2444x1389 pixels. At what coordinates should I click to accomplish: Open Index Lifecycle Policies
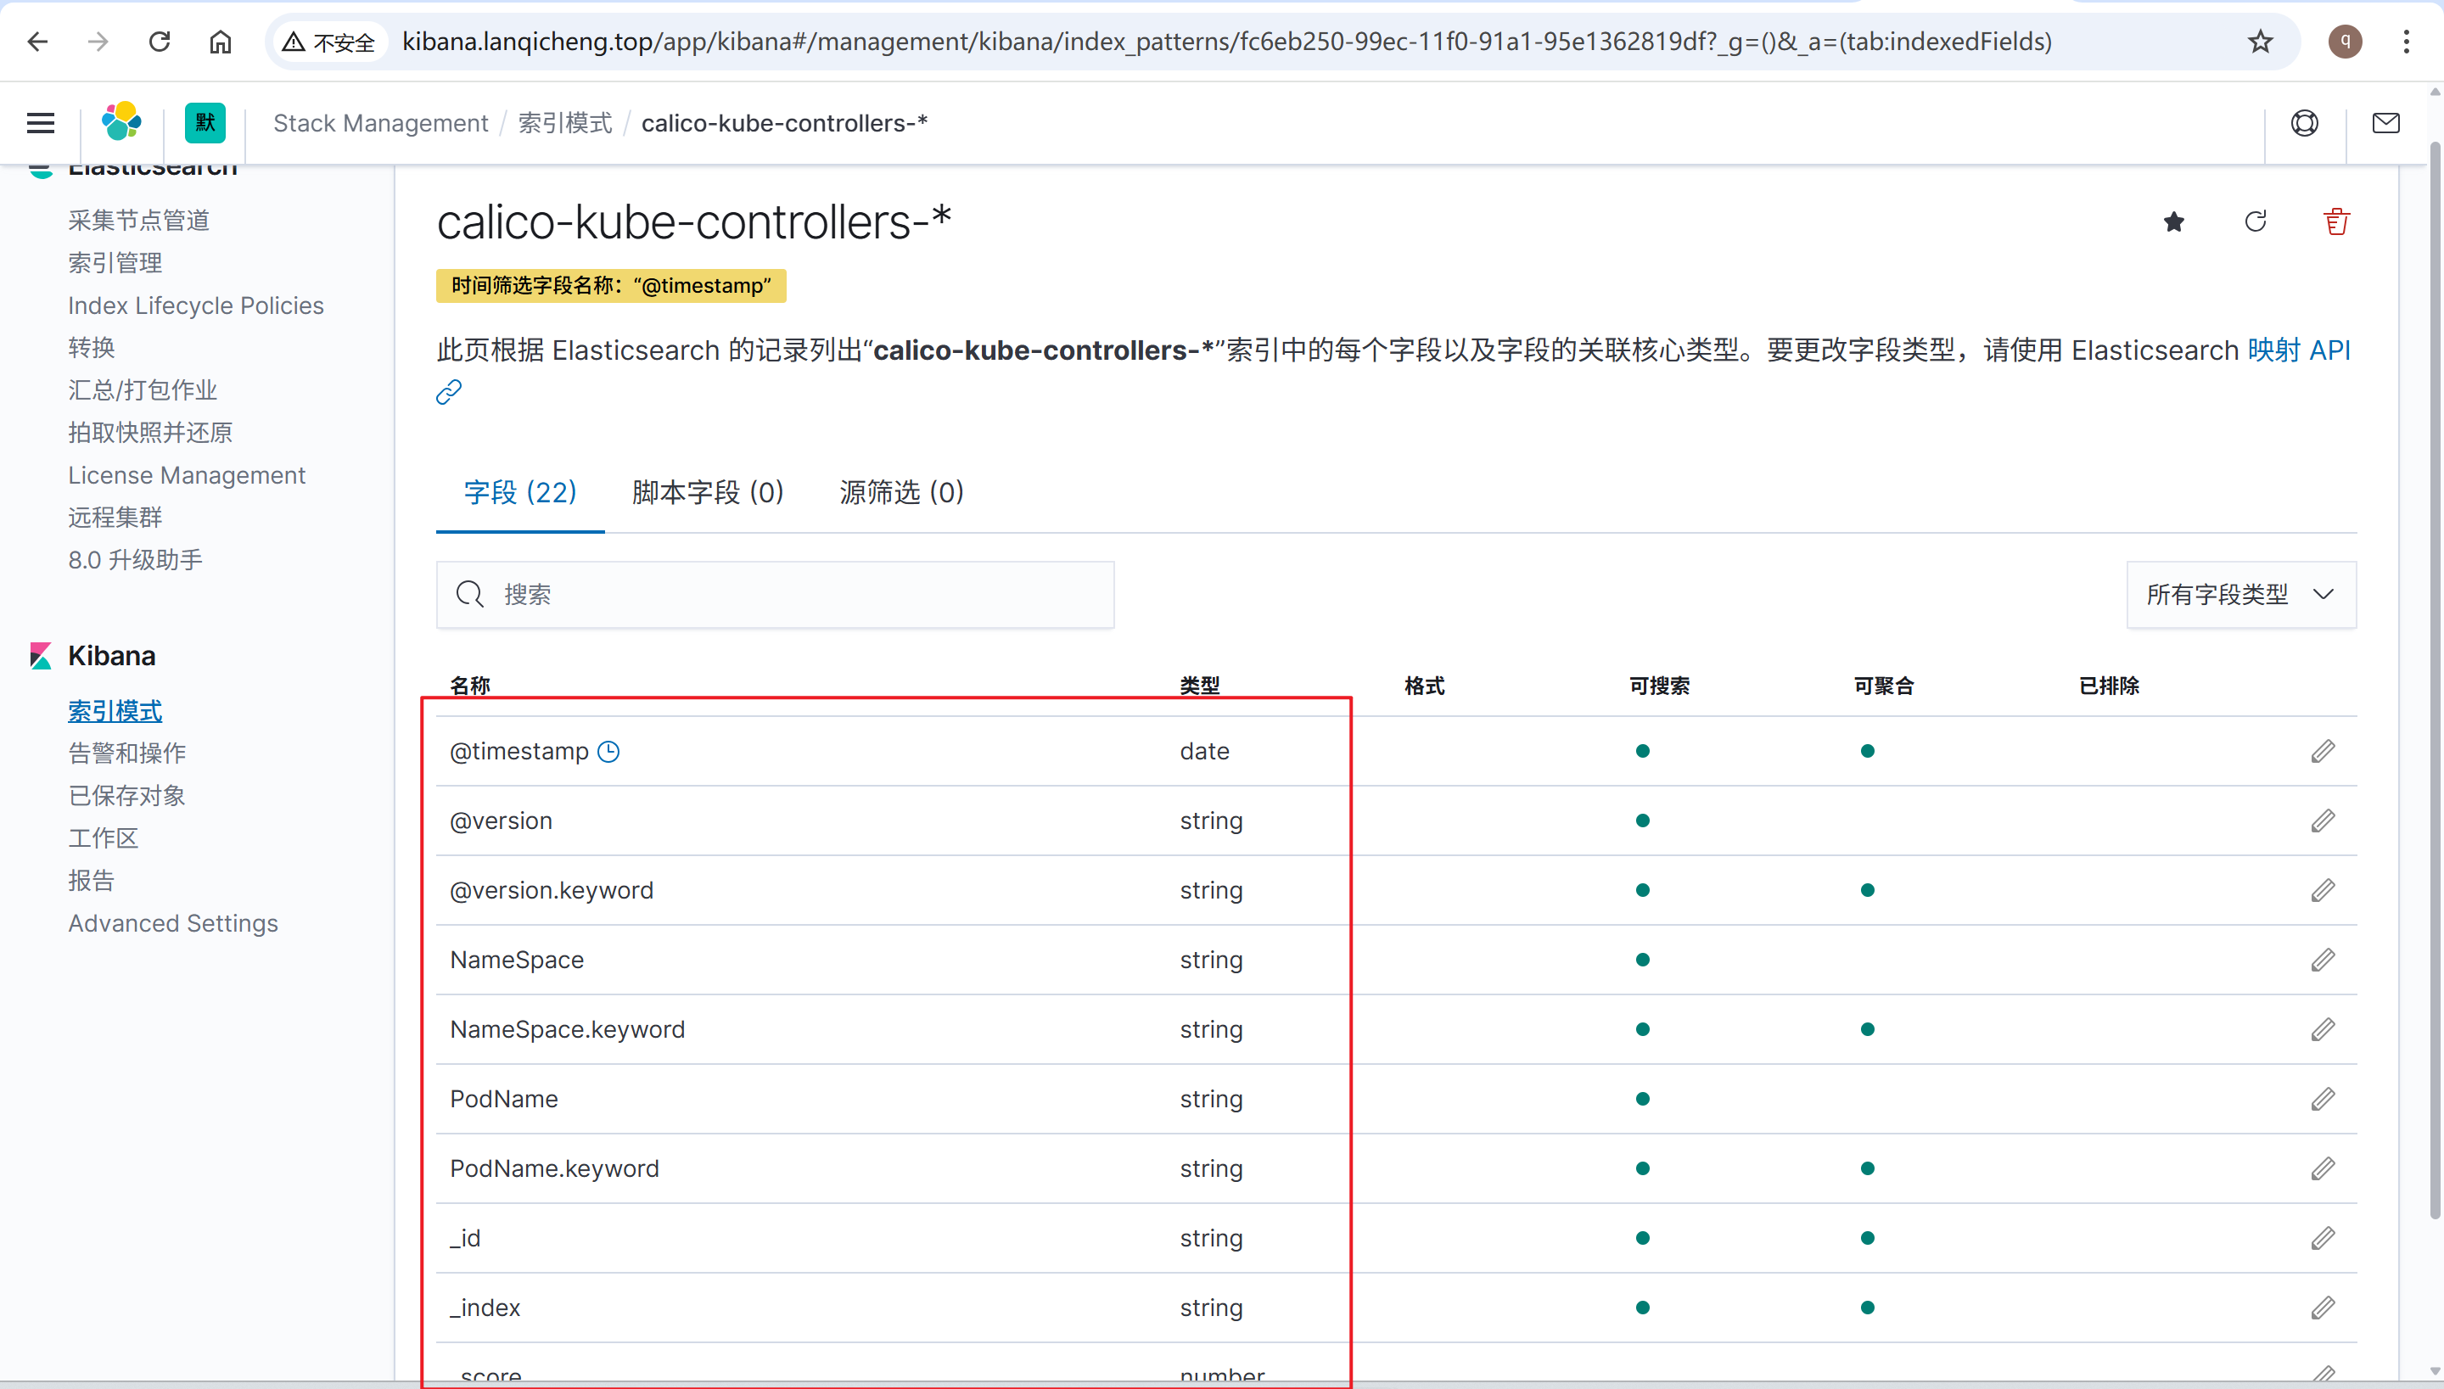click(x=195, y=305)
